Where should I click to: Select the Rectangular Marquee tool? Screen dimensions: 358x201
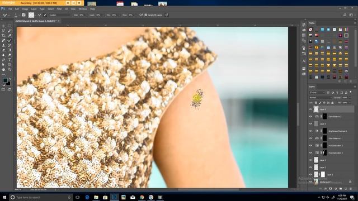coord(10,26)
